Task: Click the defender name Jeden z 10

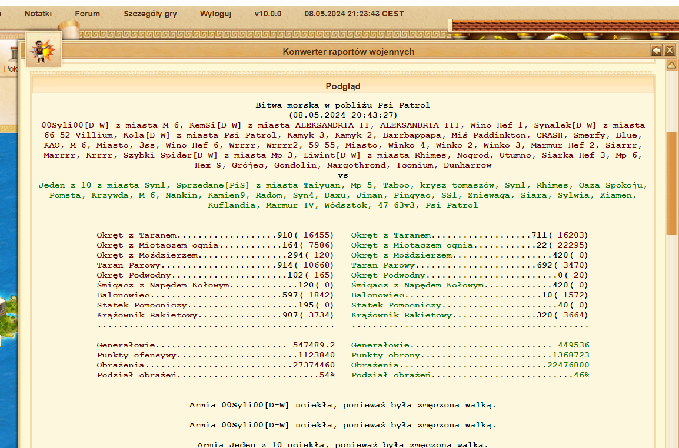Action: tap(65, 185)
